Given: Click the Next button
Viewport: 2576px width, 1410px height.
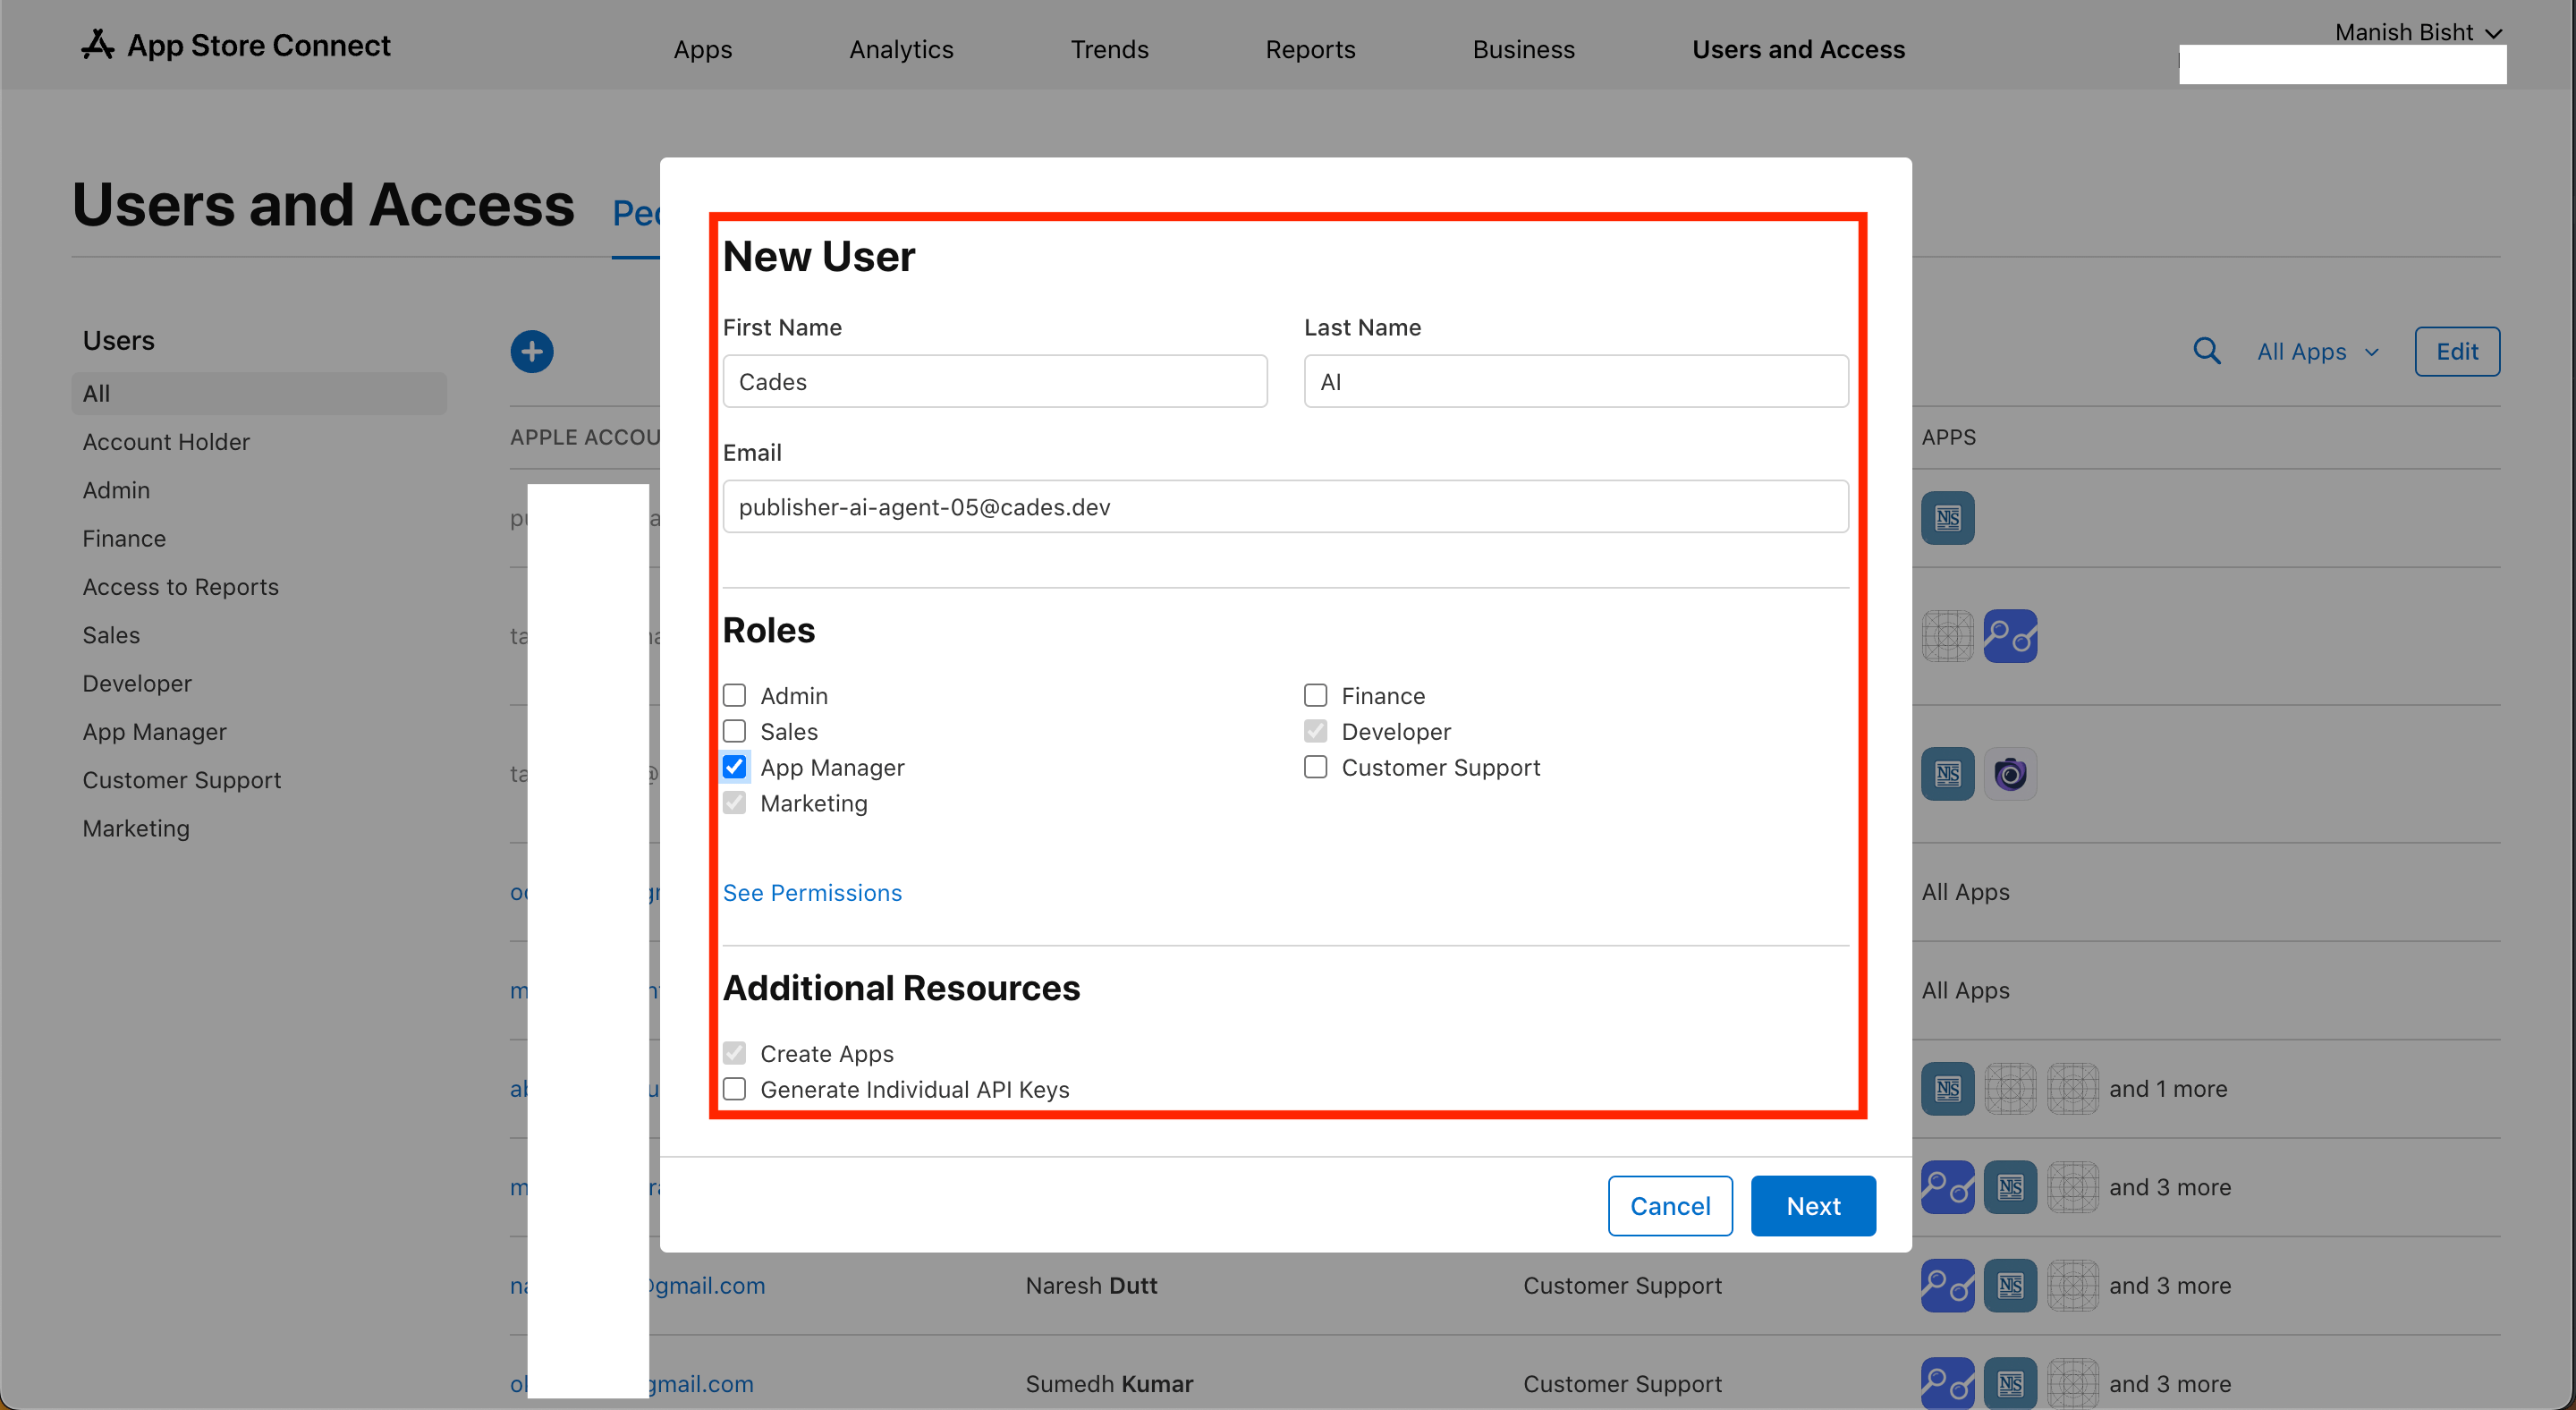Looking at the screenshot, I should click(1813, 1206).
